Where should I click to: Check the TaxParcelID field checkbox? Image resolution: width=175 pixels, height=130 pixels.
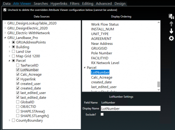(x=18, y=65)
